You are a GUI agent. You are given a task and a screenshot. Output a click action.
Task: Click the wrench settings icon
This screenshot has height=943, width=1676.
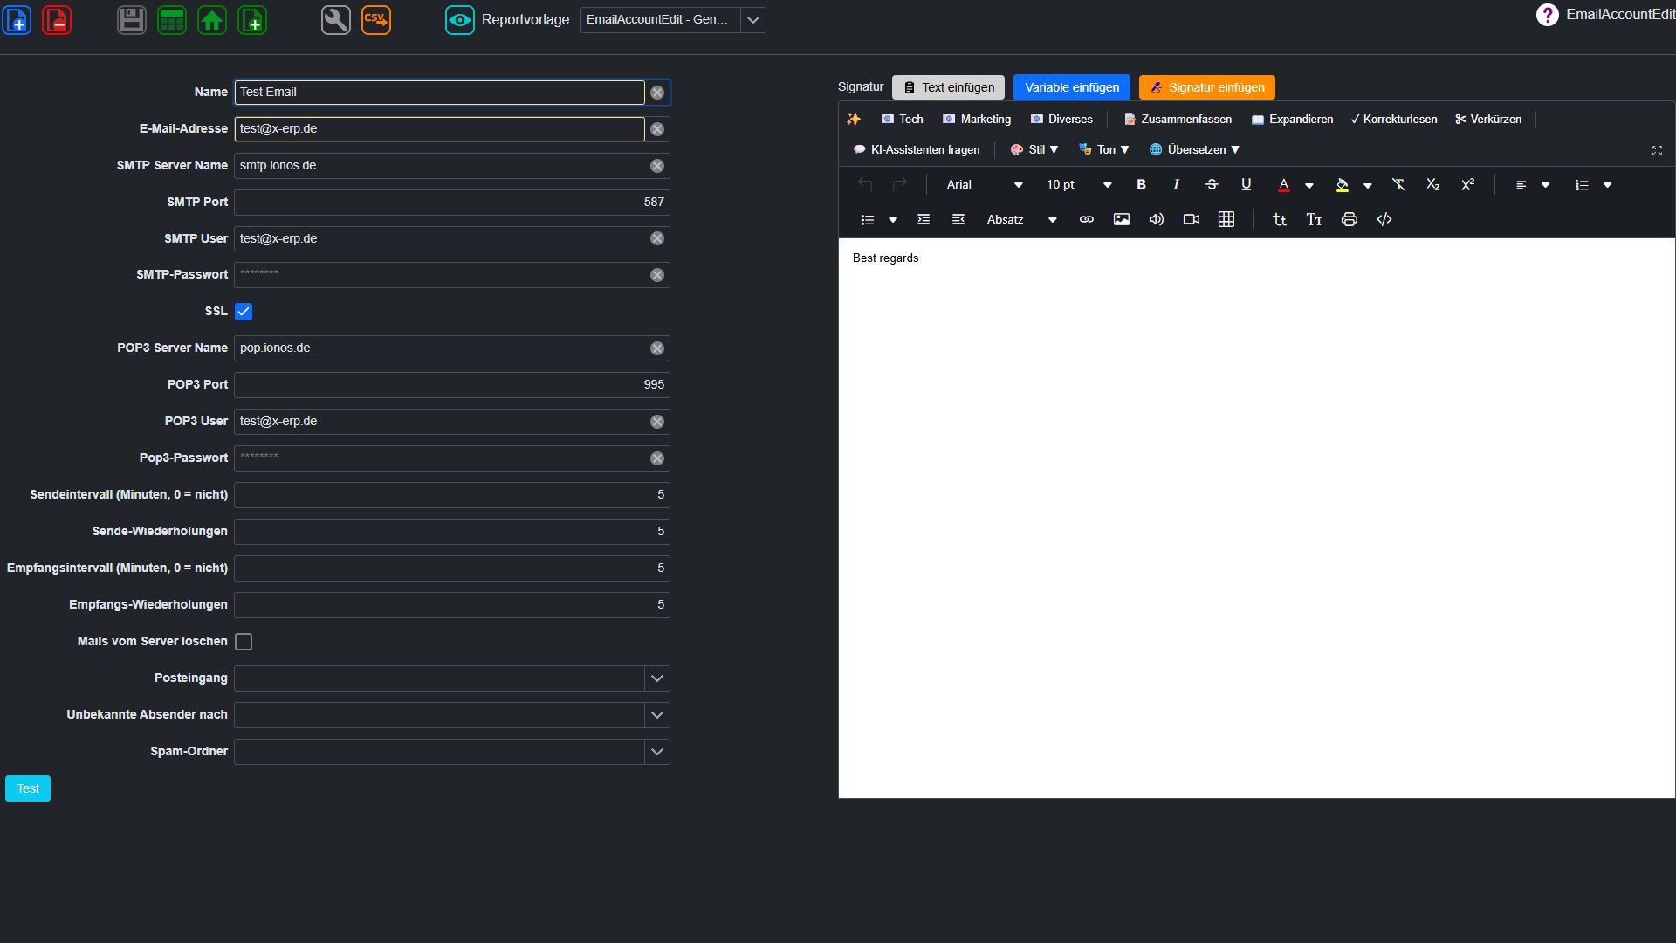tap(336, 19)
